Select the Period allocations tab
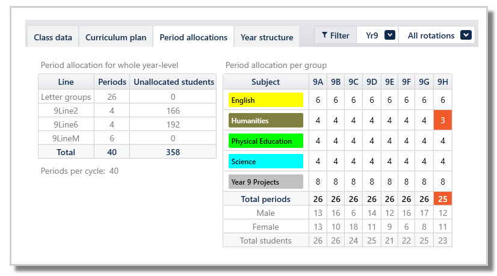497x276 pixels. coord(193,37)
